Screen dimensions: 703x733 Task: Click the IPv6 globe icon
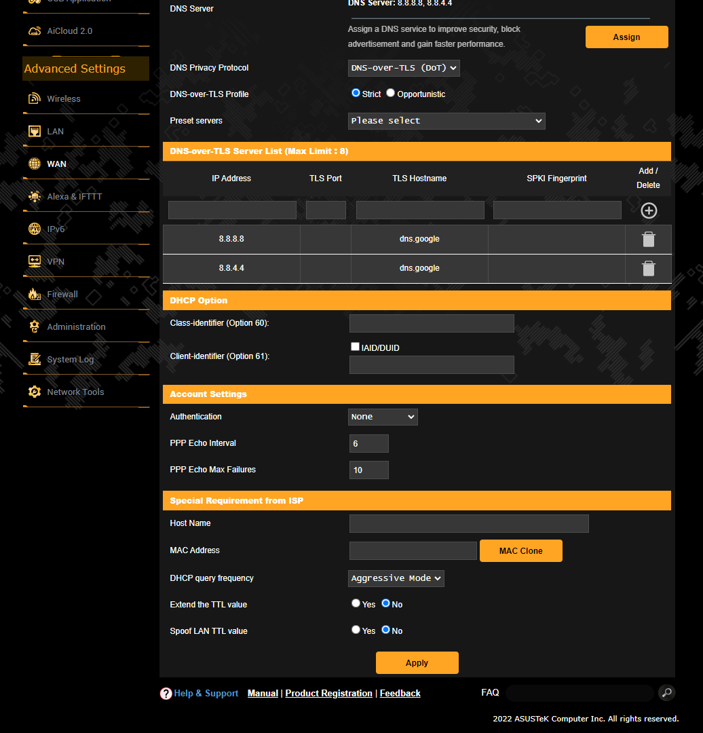(35, 229)
